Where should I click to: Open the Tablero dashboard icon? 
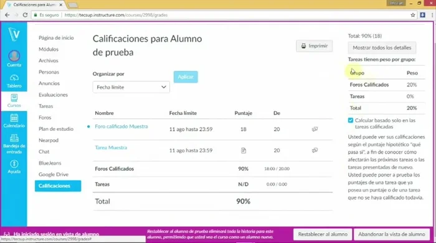point(14,78)
